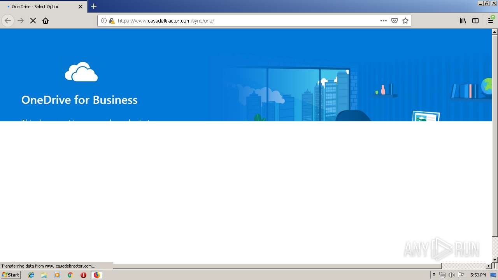498x280 pixels.
Task: Open a new browser tab
Action: point(94,6)
